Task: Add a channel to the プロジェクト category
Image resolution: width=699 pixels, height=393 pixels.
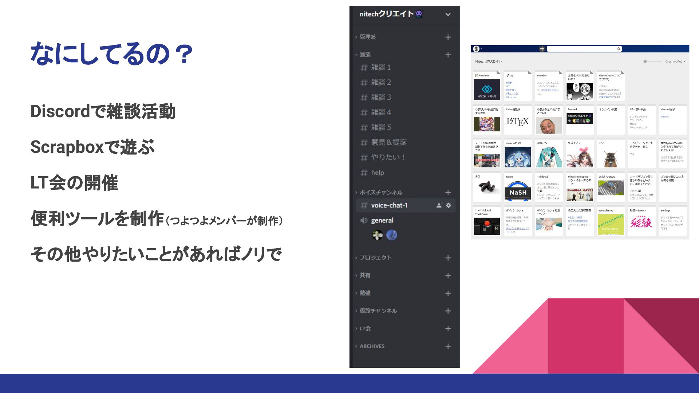Action: (x=448, y=258)
